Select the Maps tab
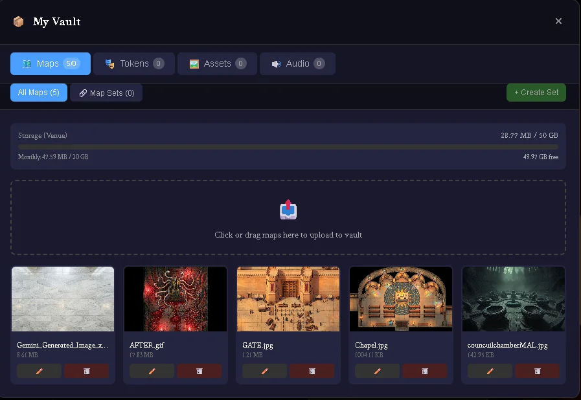This screenshot has height=400, width=581. coord(51,63)
